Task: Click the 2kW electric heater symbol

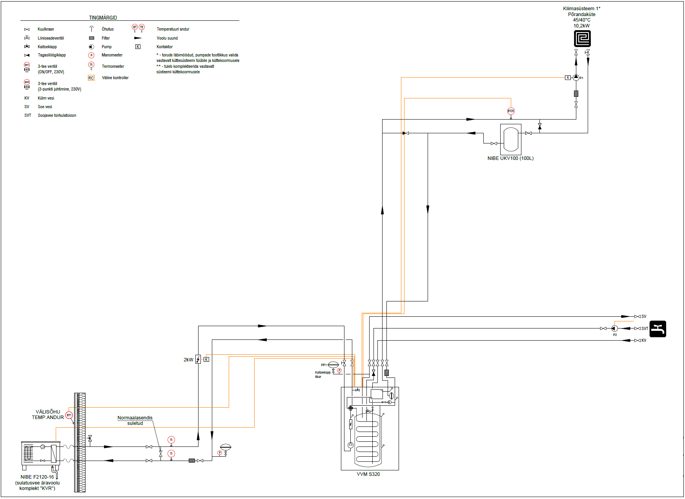Action: (x=198, y=359)
